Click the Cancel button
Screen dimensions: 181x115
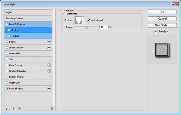[162, 19]
